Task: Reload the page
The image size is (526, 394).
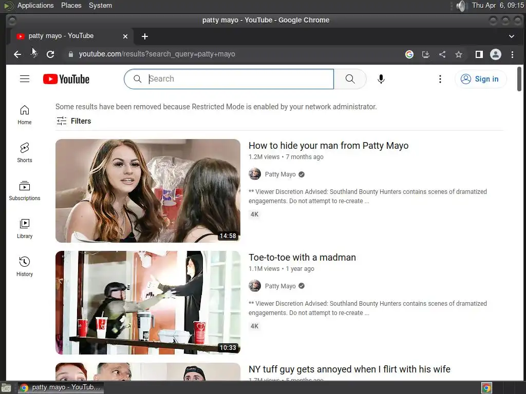Action: tap(50, 54)
